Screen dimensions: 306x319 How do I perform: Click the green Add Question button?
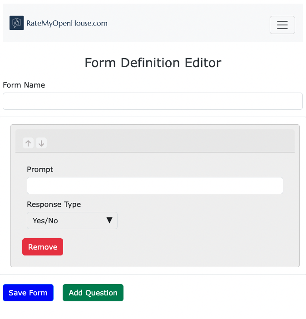(93, 293)
